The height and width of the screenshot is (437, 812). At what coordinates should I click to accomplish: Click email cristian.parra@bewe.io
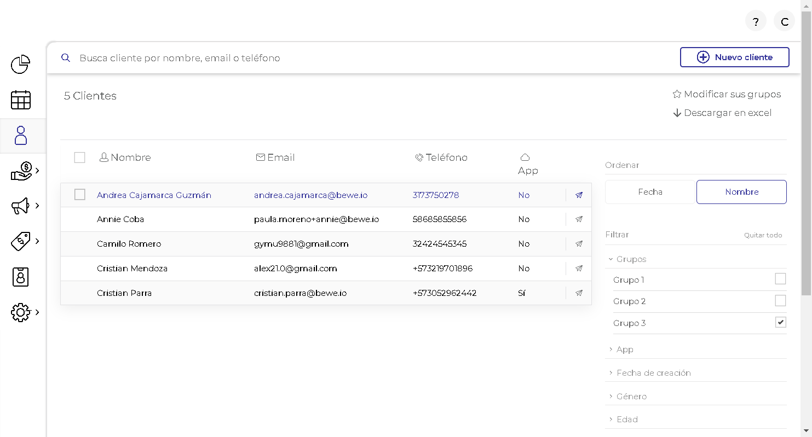(x=300, y=293)
